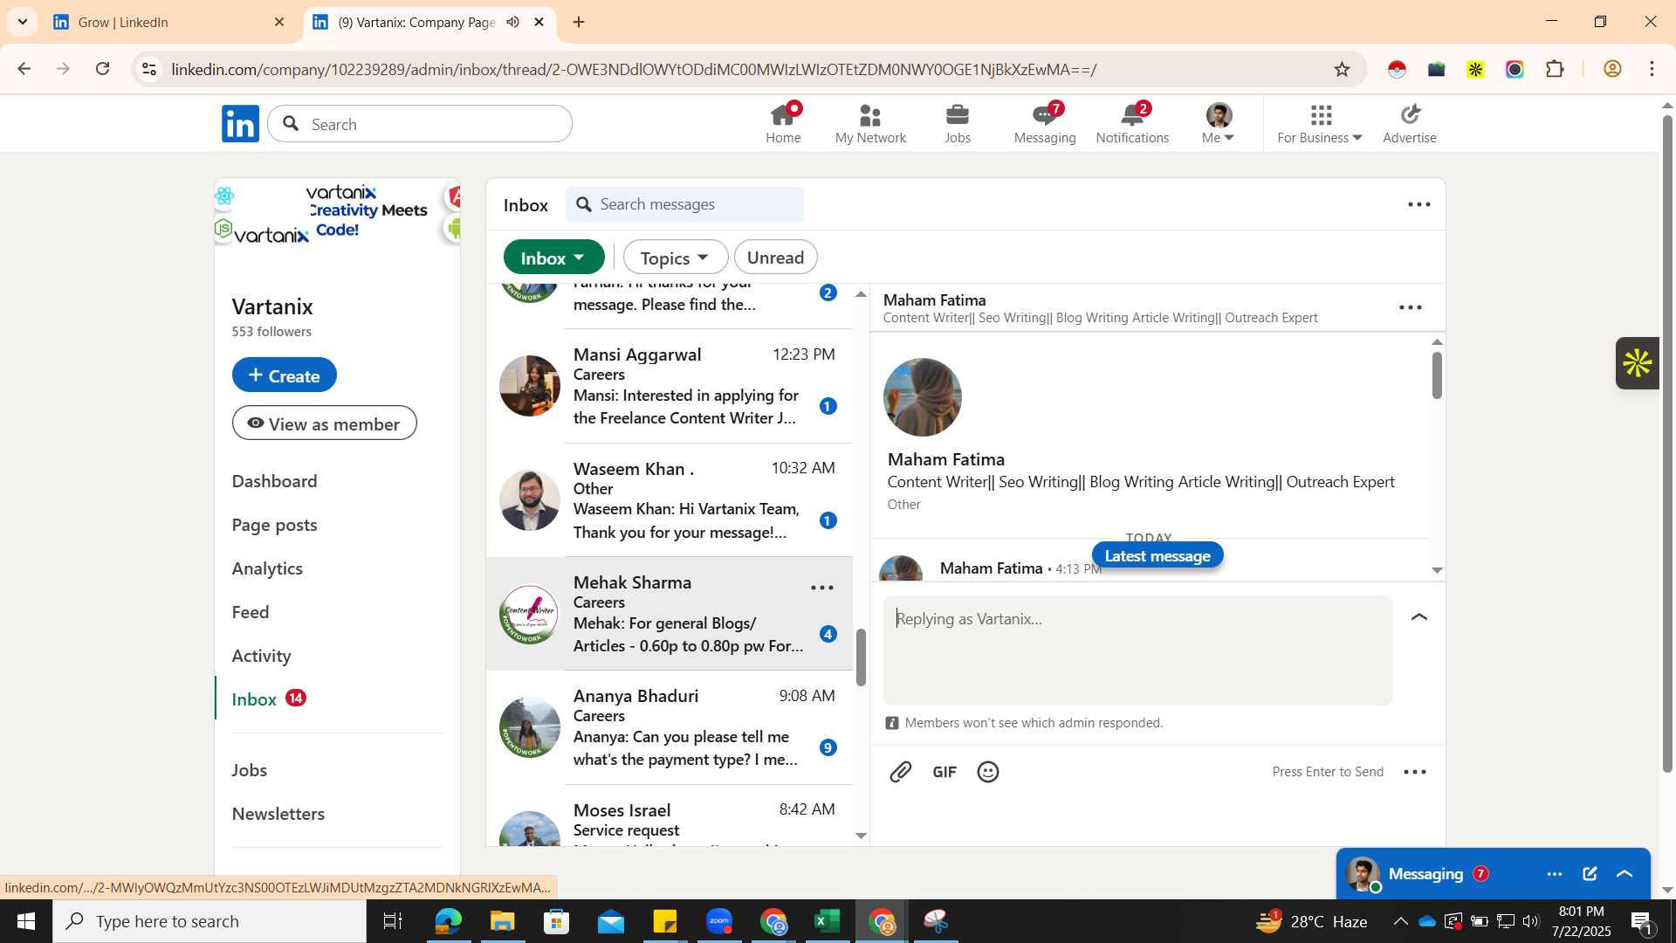The image size is (1676, 943).
Task: Open Jobs in left sidebar
Action: click(249, 770)
